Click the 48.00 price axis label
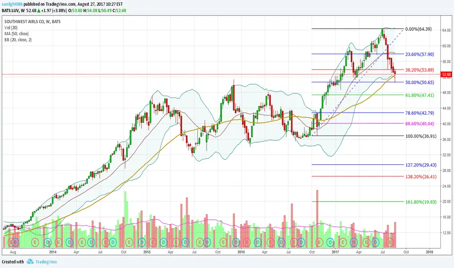 446,93
